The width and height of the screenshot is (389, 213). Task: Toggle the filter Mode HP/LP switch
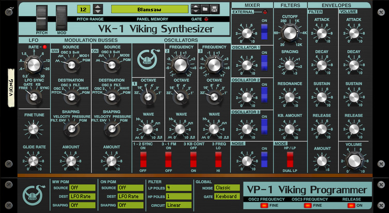tap(290, 159)
